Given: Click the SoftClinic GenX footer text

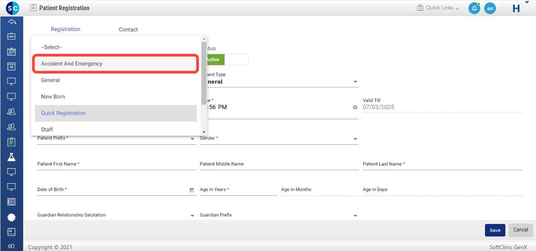Looking at the screenshot, I should (x=508, y=247).
